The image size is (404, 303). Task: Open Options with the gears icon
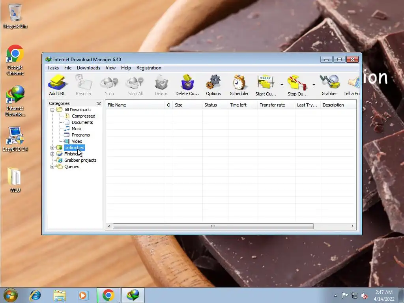213,85
